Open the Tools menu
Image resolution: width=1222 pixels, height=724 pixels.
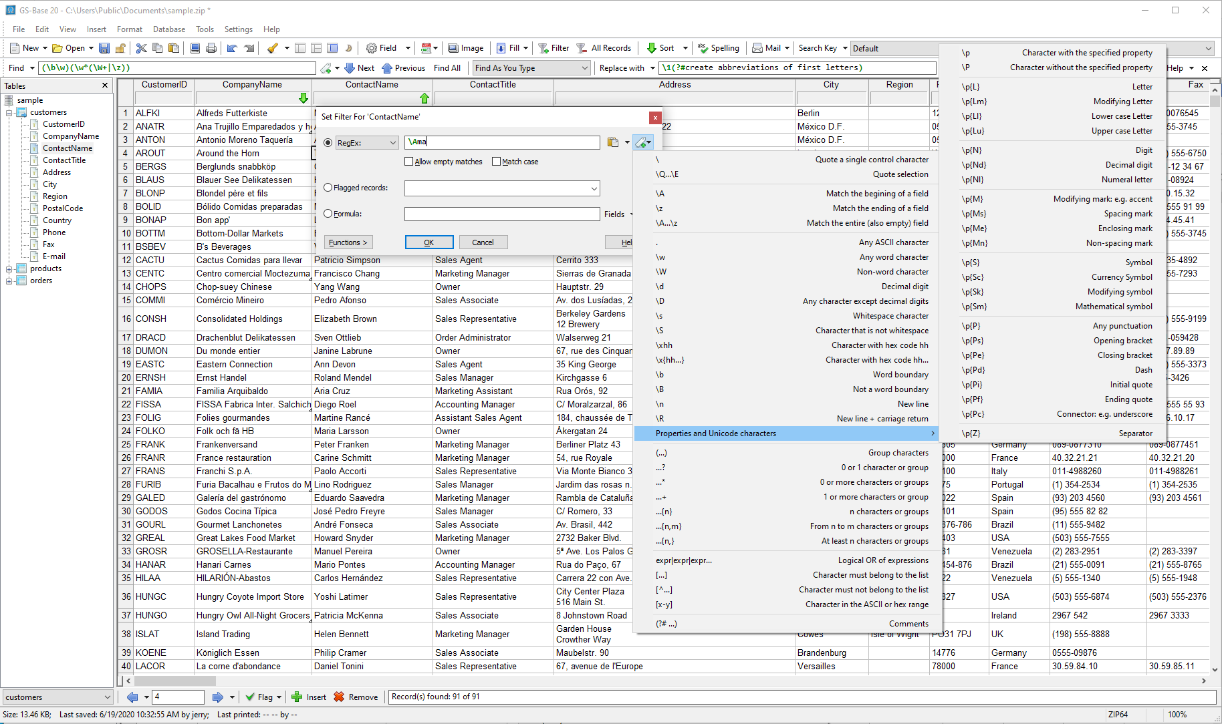point(205,29)
